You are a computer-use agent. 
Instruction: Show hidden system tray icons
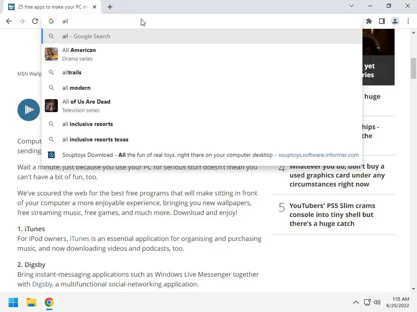356,302
